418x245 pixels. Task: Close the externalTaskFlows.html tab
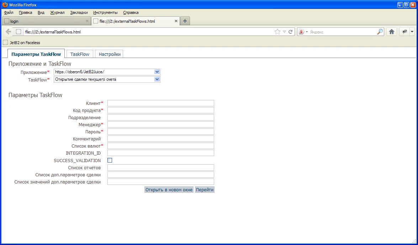point(176,21)
